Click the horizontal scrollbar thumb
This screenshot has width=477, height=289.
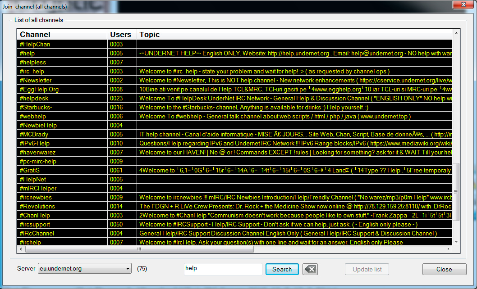pyautogui.click(x=139, y=249)
